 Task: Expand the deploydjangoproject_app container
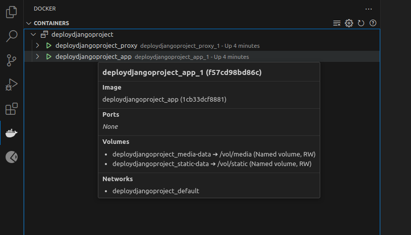click(37, 56)
